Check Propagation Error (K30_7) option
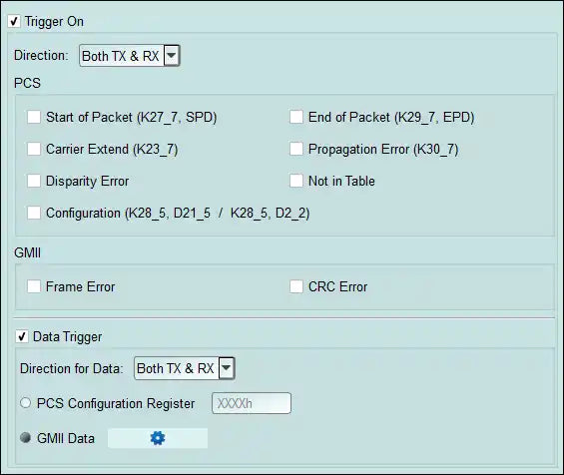Viewport: 564px width, 475px height. [x=296, y=149]
